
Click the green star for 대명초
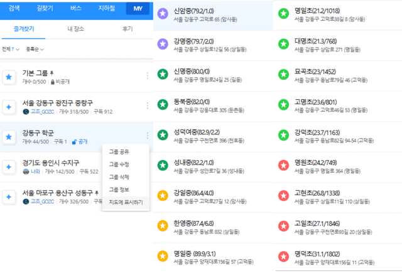coord(283,44)
